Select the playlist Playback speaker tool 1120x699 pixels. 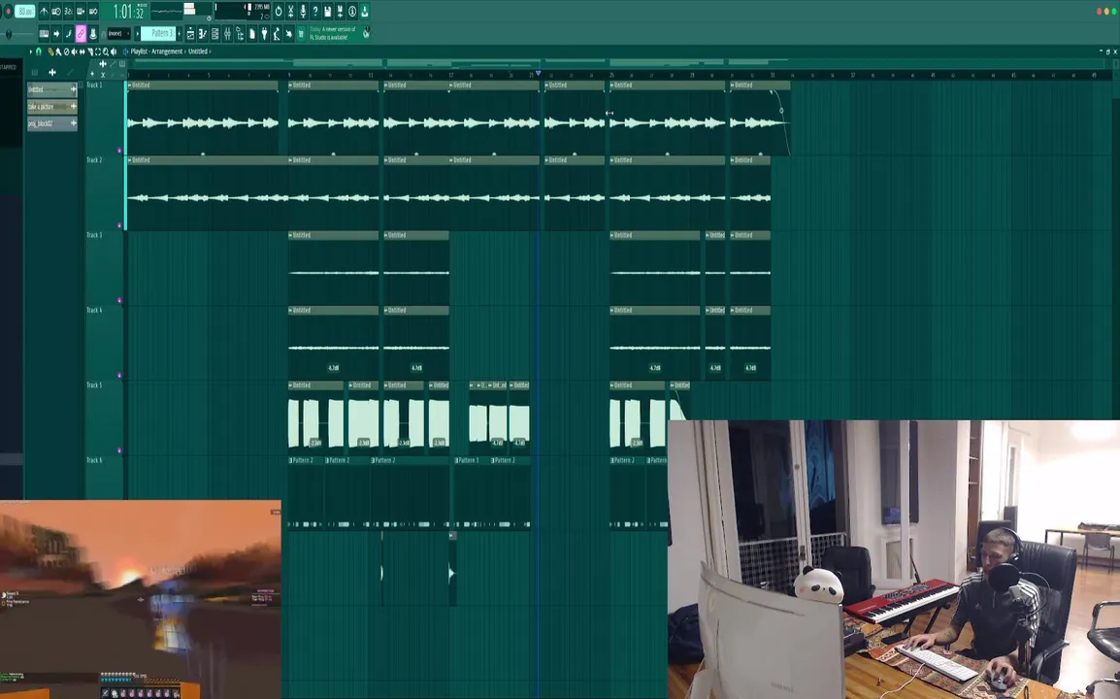(113, 51)
